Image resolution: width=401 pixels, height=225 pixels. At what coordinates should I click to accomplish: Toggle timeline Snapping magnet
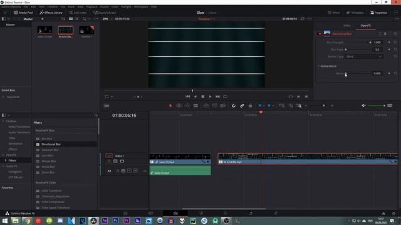tap(234, 106)
